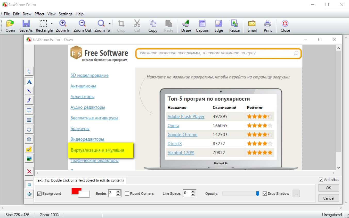Open drop shadow options ellipsis button

pos(296,193)
